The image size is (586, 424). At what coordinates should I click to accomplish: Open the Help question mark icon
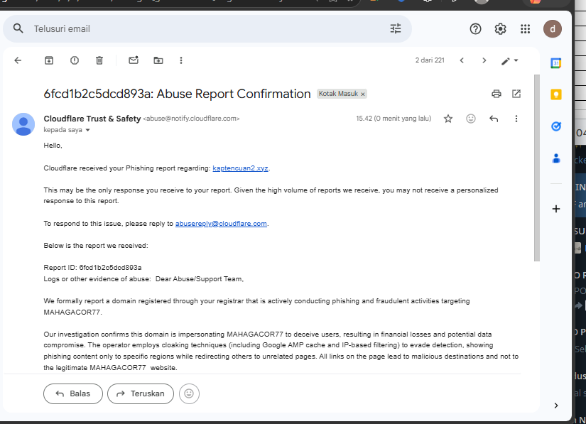coord(475,29)
